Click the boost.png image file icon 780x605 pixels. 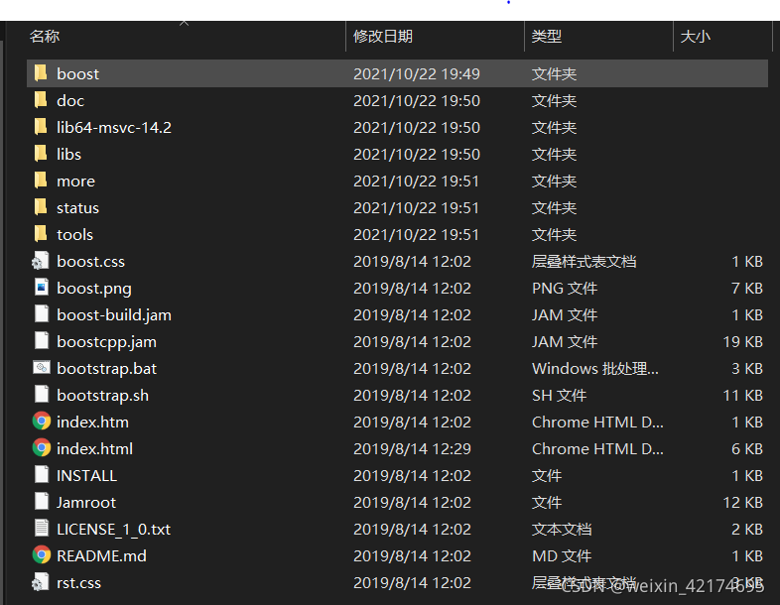point(42,288)
